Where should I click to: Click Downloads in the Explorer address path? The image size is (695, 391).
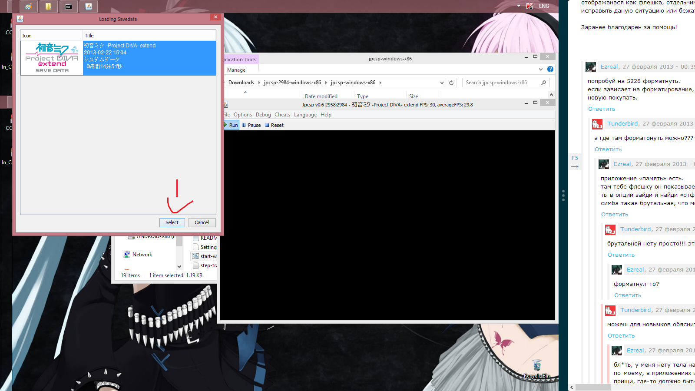point(241,83)
